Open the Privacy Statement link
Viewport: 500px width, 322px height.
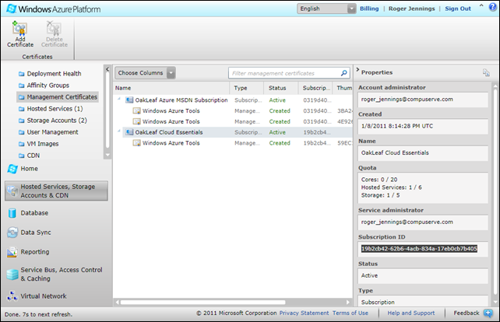304,313
